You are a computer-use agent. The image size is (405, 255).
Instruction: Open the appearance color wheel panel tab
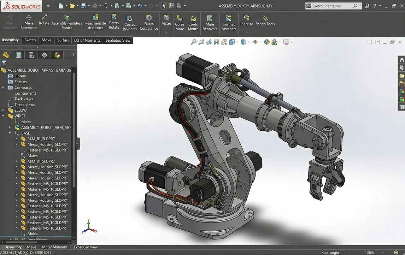point(57,55)
